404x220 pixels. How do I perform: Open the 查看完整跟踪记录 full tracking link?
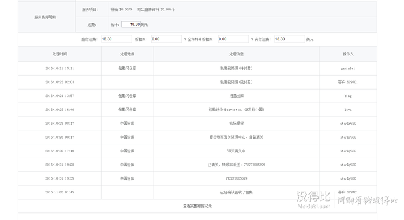(x=197, y=206)
